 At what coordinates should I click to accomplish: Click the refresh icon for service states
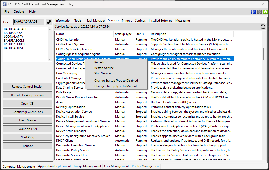click(263, 27)
